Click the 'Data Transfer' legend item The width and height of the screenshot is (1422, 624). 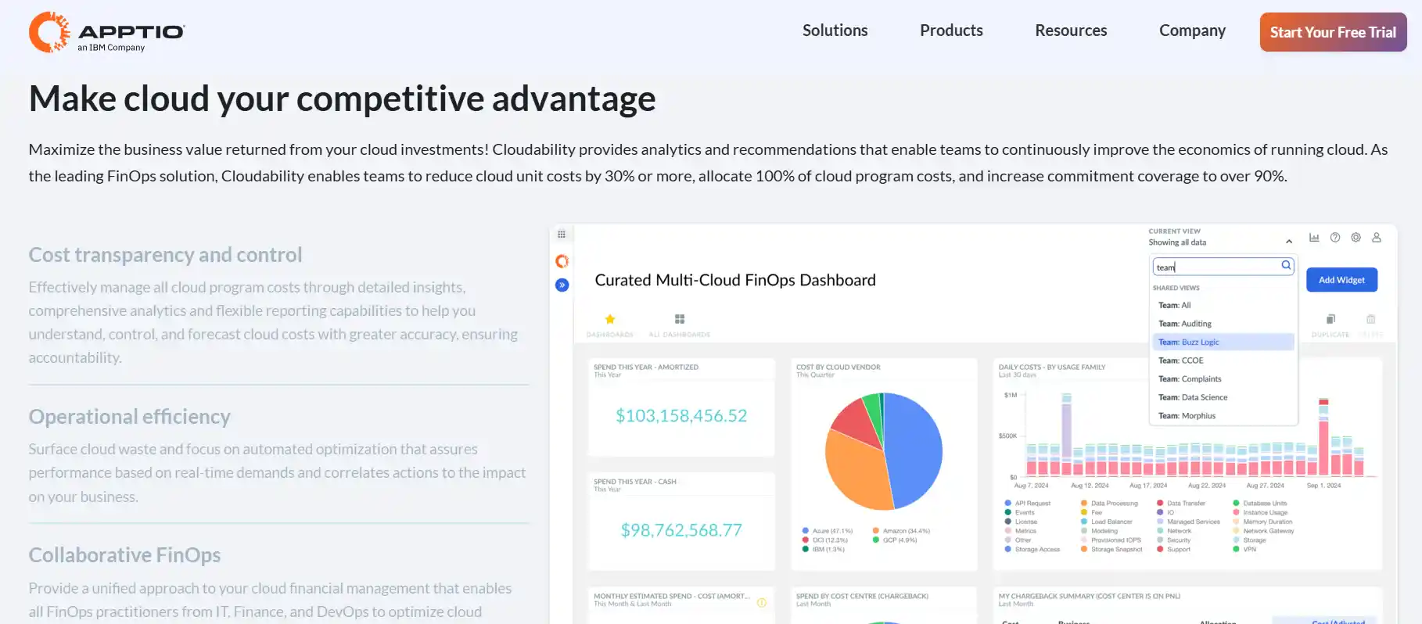[1181, 504]
